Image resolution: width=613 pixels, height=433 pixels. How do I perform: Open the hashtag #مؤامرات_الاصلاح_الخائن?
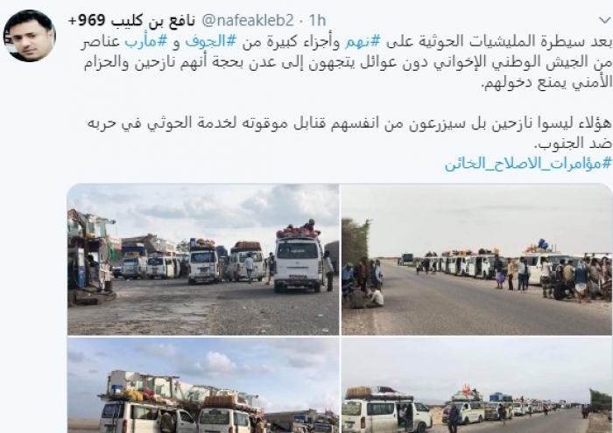coord(528,164)
